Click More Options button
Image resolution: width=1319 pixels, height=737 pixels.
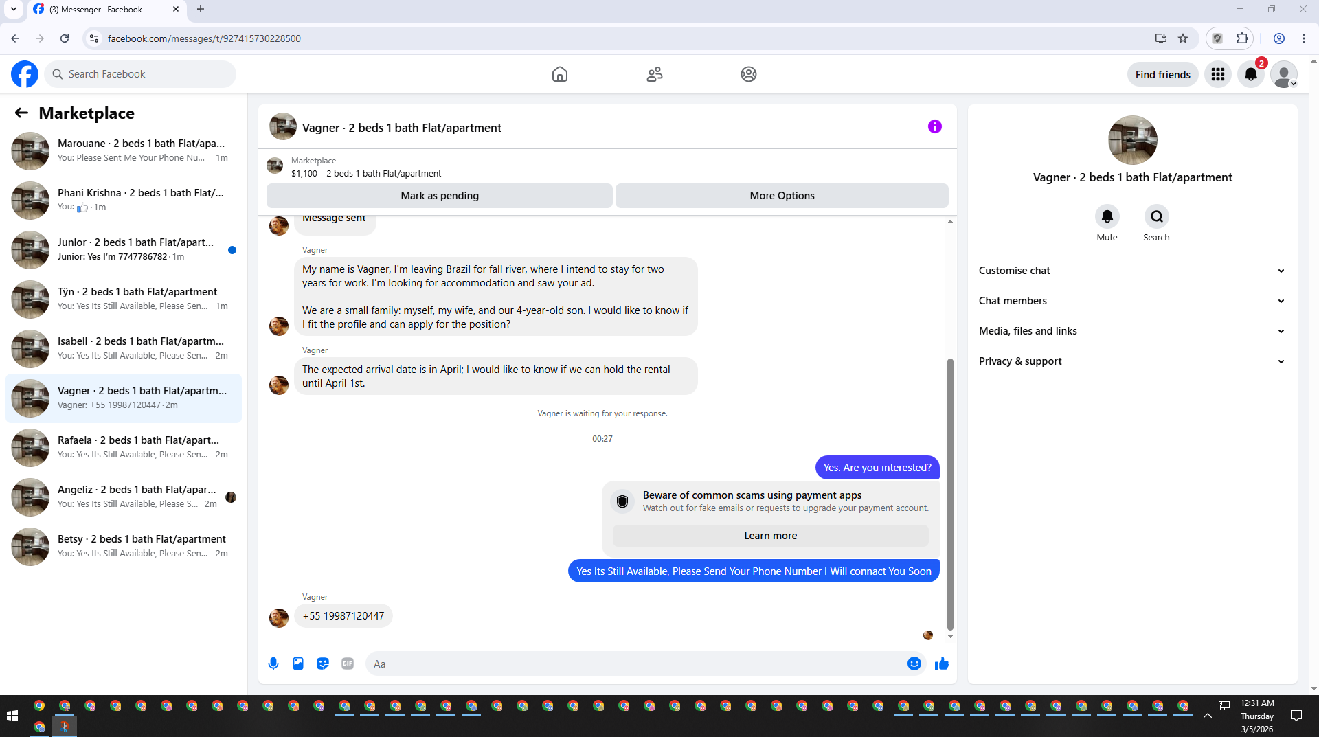point(782,196)
